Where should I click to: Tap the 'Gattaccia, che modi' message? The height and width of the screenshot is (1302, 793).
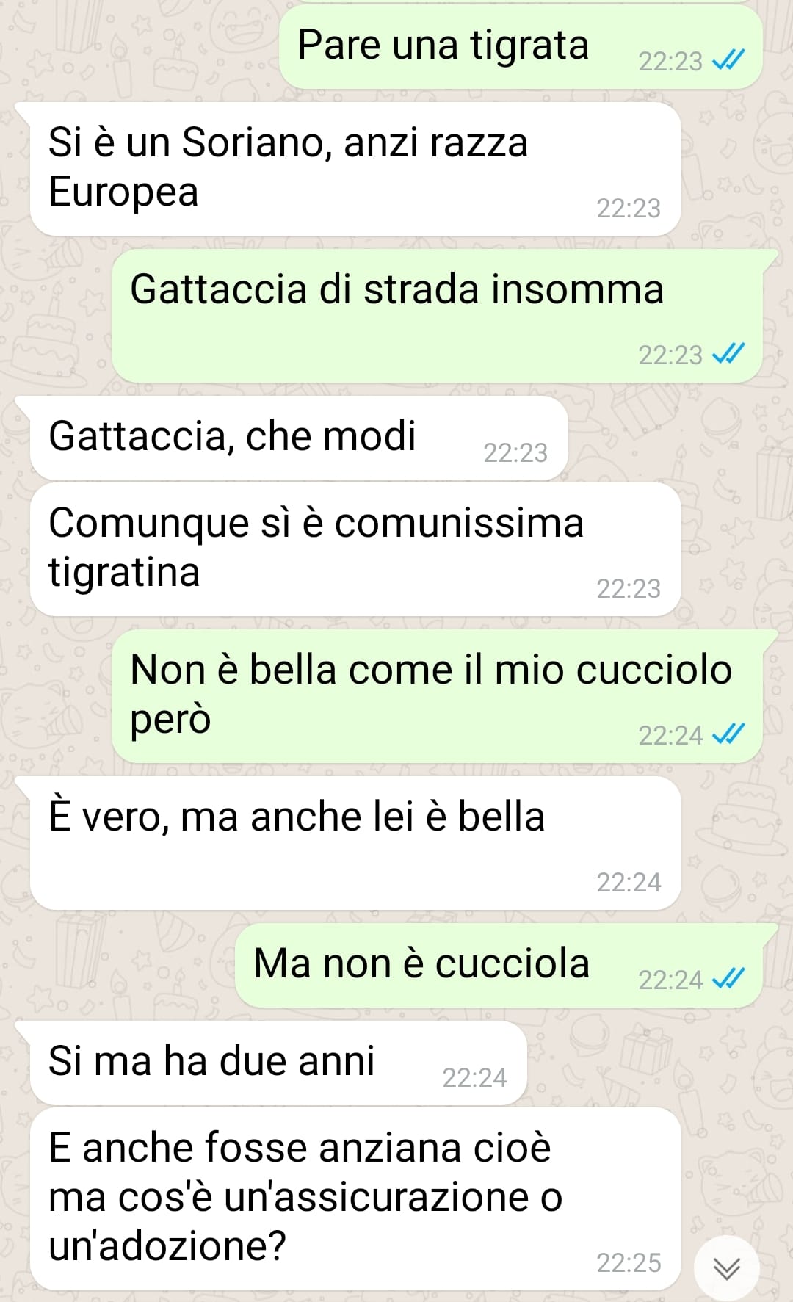pos(299,438)
